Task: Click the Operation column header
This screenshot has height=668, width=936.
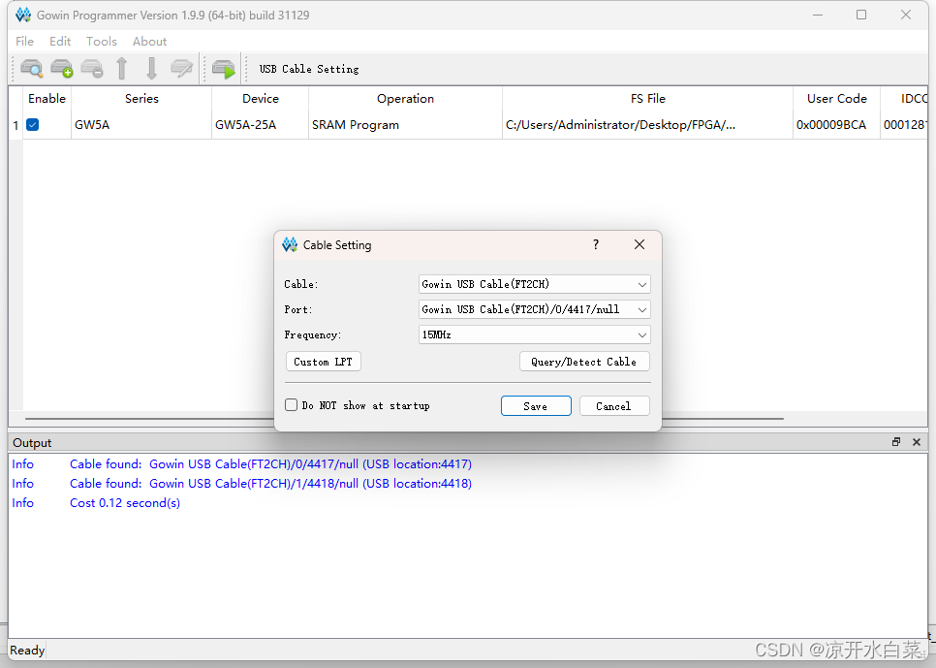Action: pos(405,99)
